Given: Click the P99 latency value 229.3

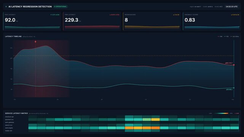Looking at the screenshot, I should 72,20.
